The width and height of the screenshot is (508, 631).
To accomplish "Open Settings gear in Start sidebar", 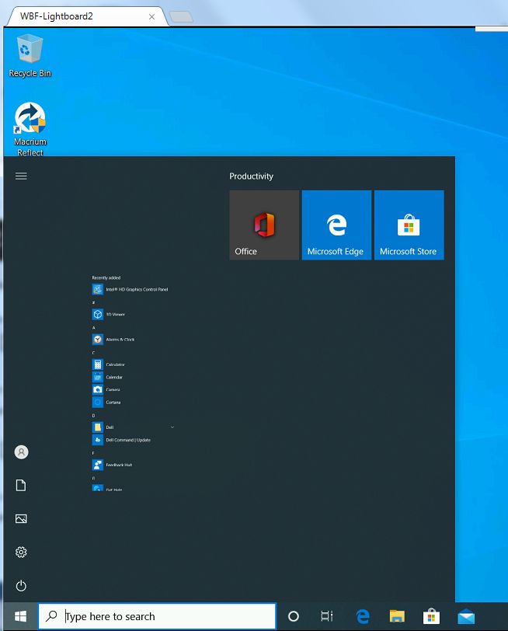I will [x=21, y=553].
